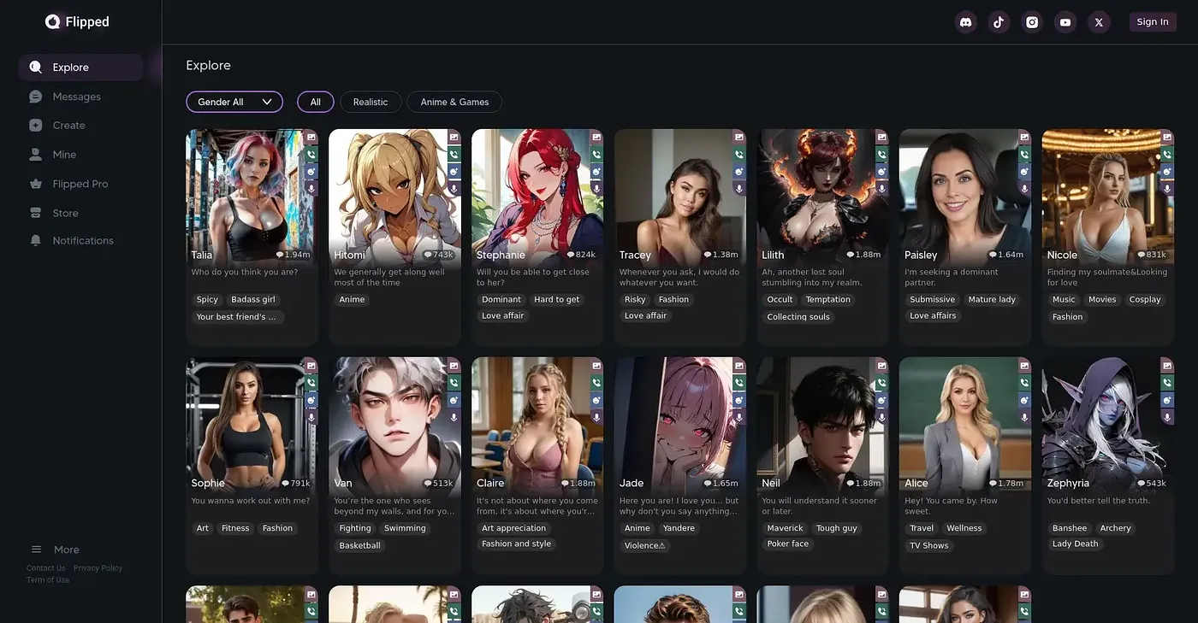Open the Discord link icon
This screenshot has width=1198, height=623.
click(965, 22)
